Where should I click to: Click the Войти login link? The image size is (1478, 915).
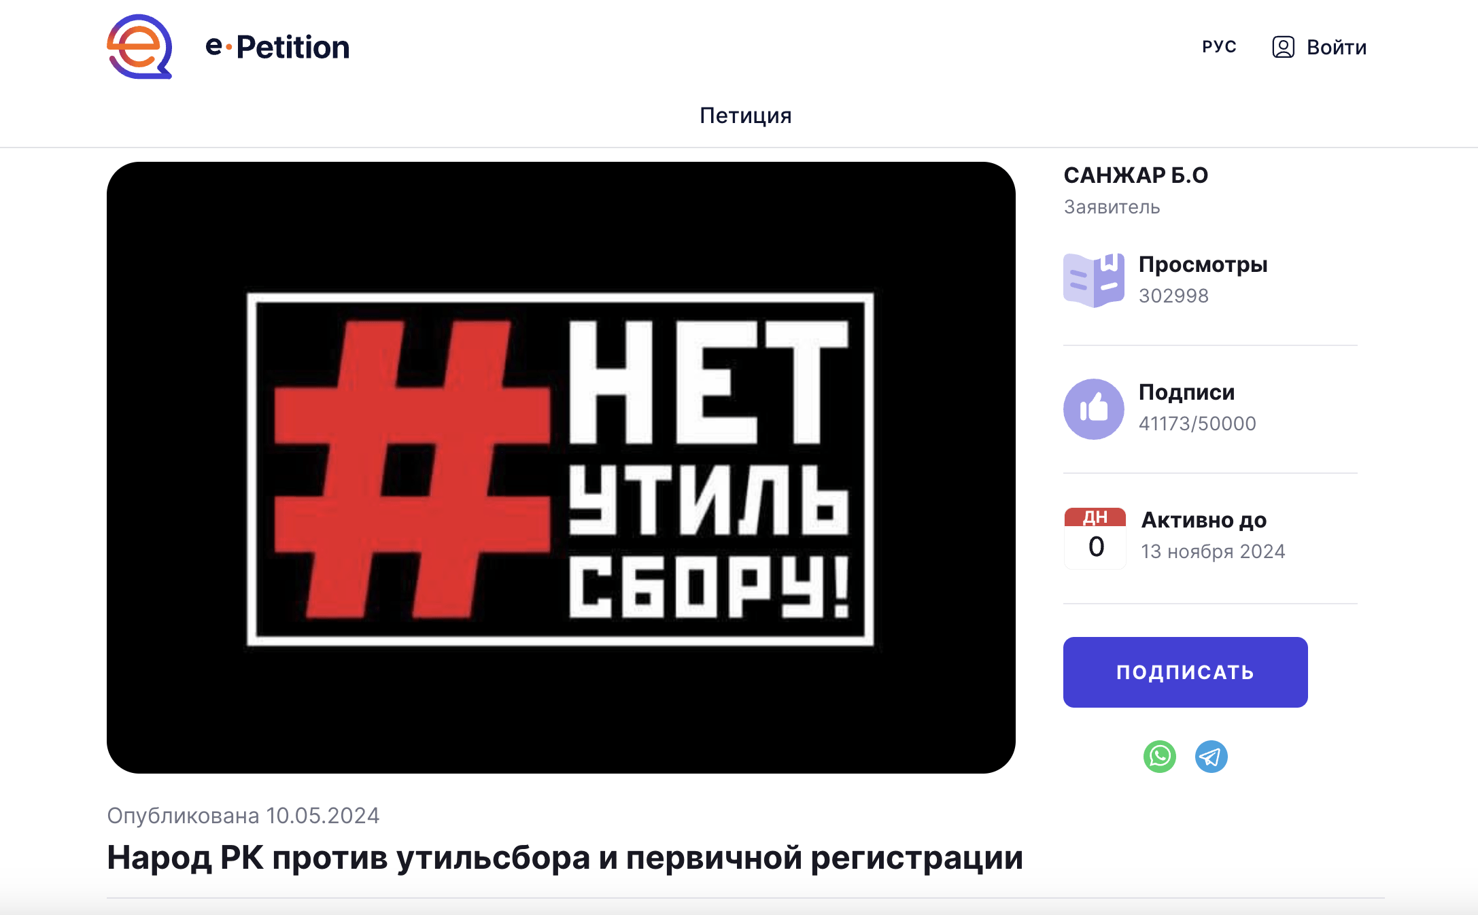[1337, 47]
